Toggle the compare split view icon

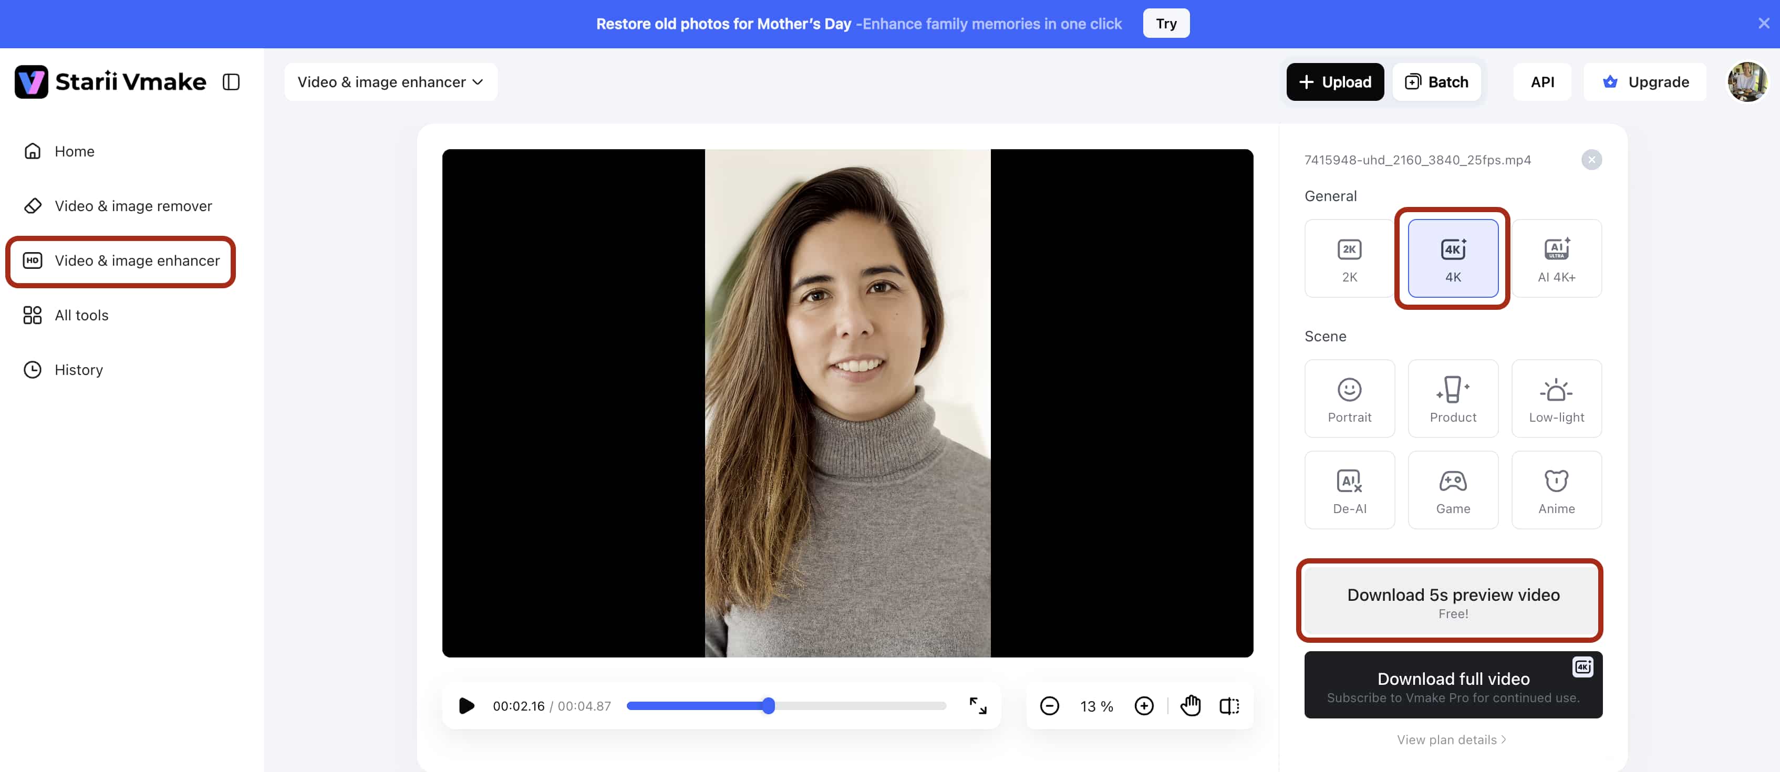click(x=1228, y=706)
